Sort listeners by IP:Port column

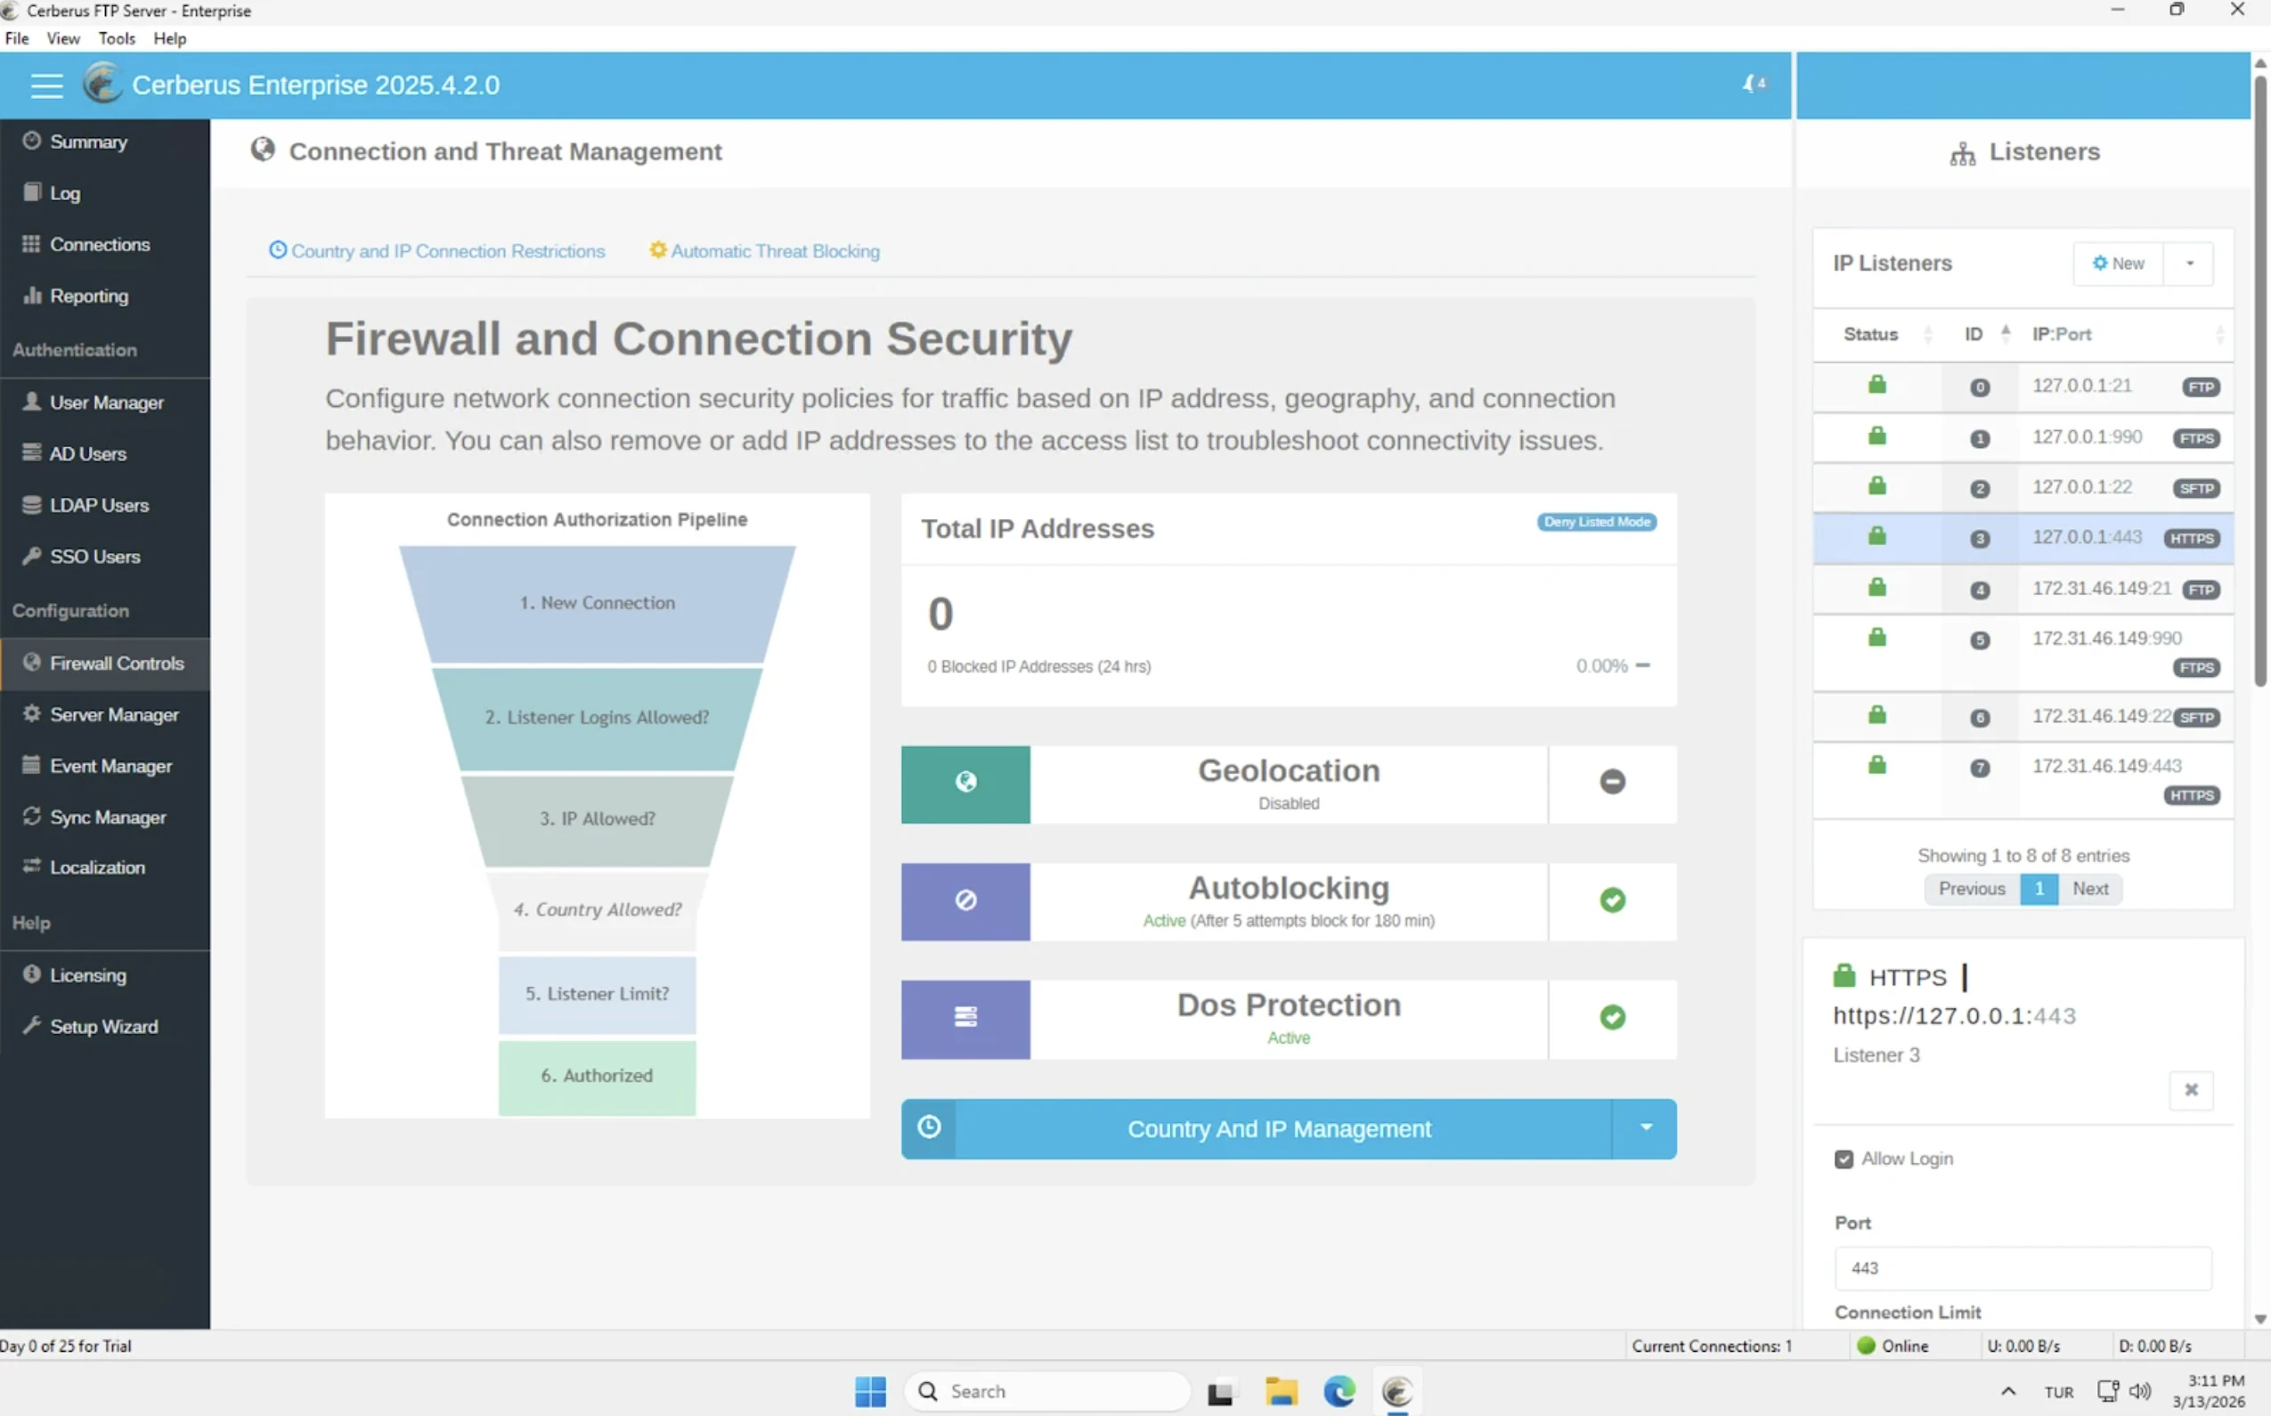tap(2127, 334)
